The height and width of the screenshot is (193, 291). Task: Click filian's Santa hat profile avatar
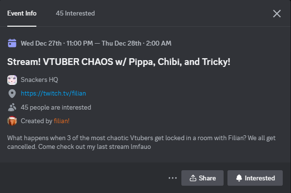[12, 121]
